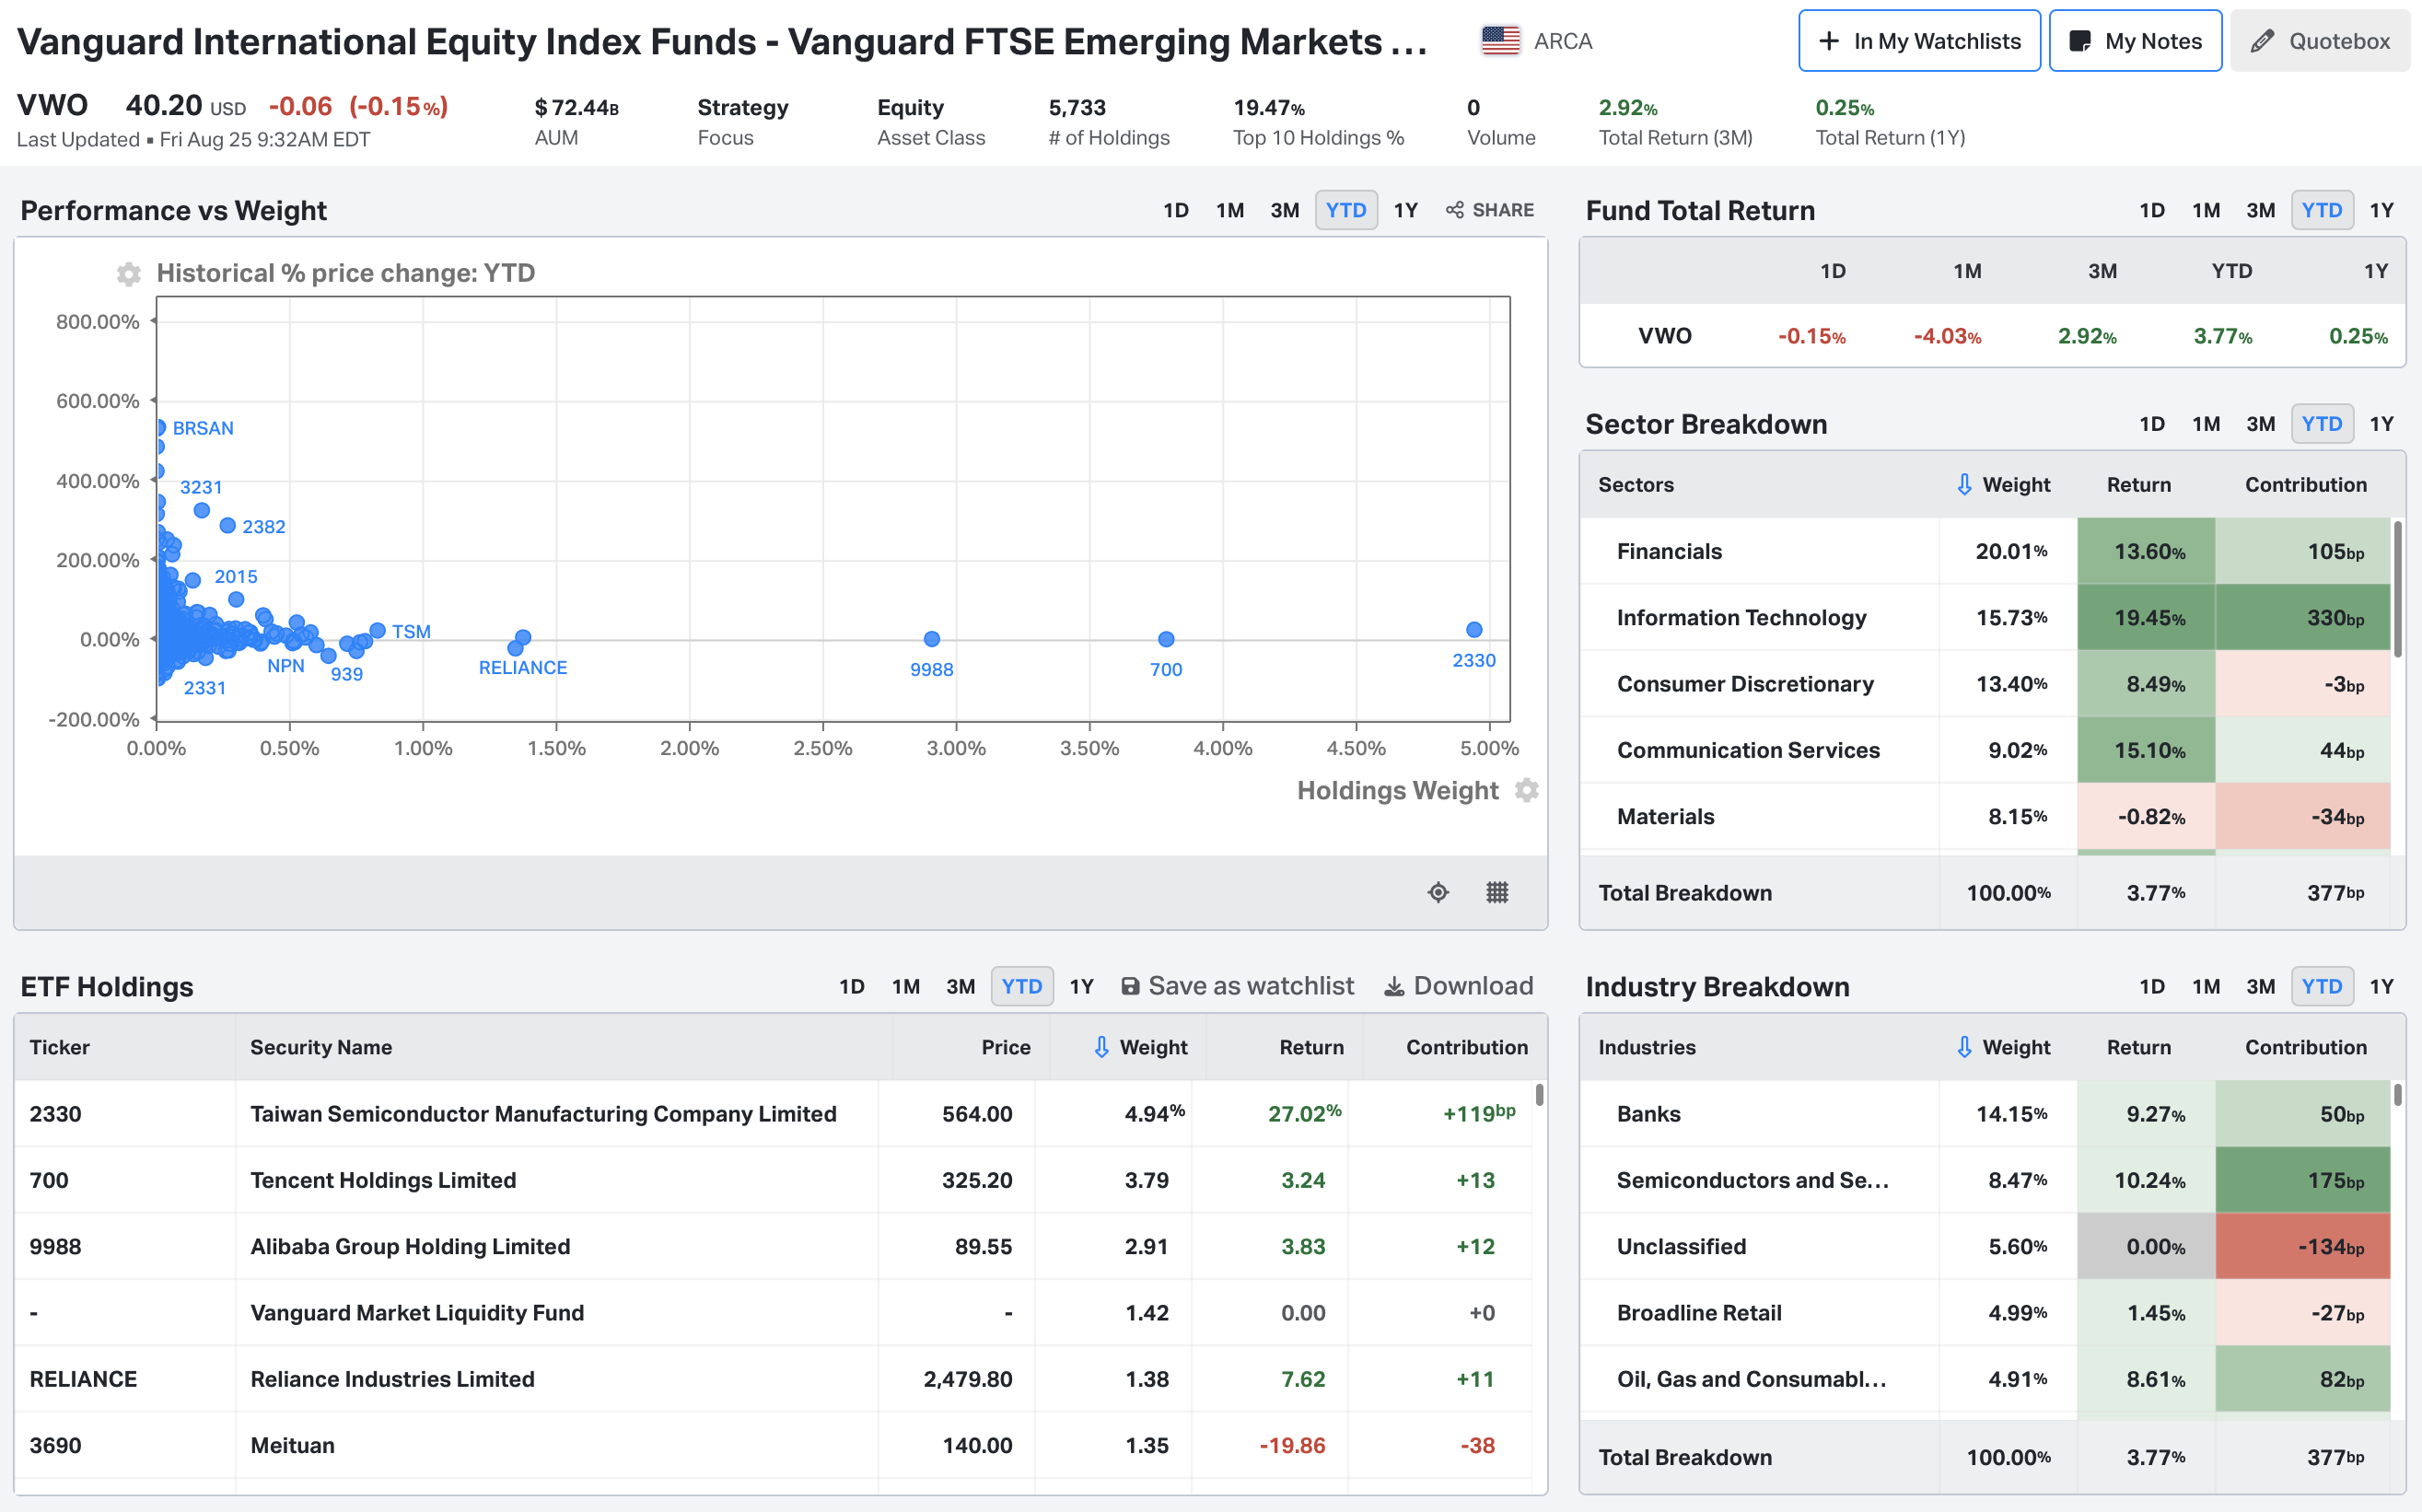Image resolution: width=2422 pixels, height=1512 pixels.
Task: Select 1Y tab in Performance vs Weight
Action: (x=1406, y=210)
